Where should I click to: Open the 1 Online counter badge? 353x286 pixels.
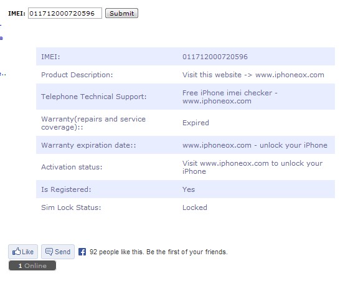pos(32,265)
